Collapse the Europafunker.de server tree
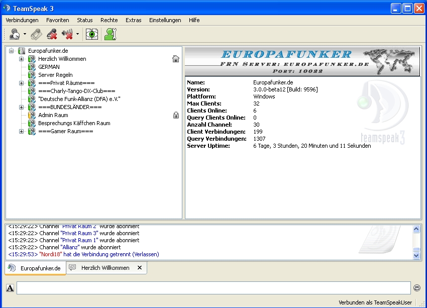The height and width of the screenshot is (308, 427). [11, 51]
